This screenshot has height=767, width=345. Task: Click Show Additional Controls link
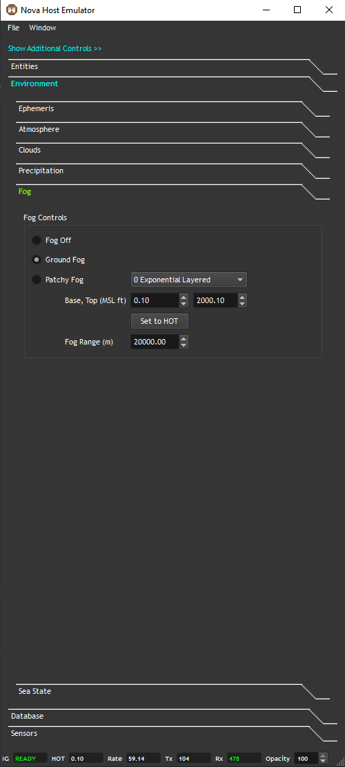click(55, 48)
